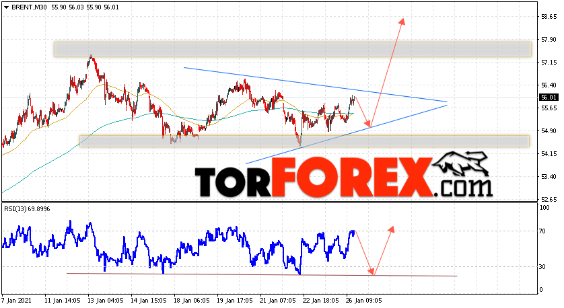
Task: Select the 58.65 price scale label
Action: coord(549,17)
